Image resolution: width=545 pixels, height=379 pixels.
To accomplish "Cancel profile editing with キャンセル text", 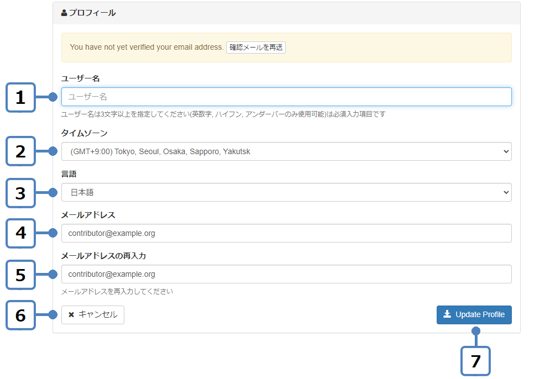I will 98,315.
